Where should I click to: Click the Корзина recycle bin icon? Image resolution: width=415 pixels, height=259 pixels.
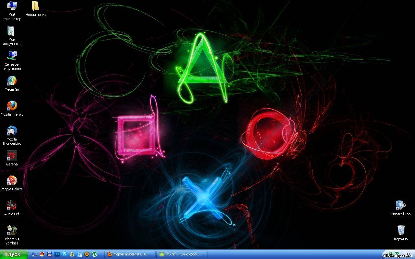(401, 230)
